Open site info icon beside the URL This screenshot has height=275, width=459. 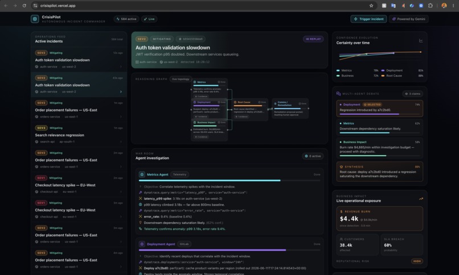click(35, 6)
